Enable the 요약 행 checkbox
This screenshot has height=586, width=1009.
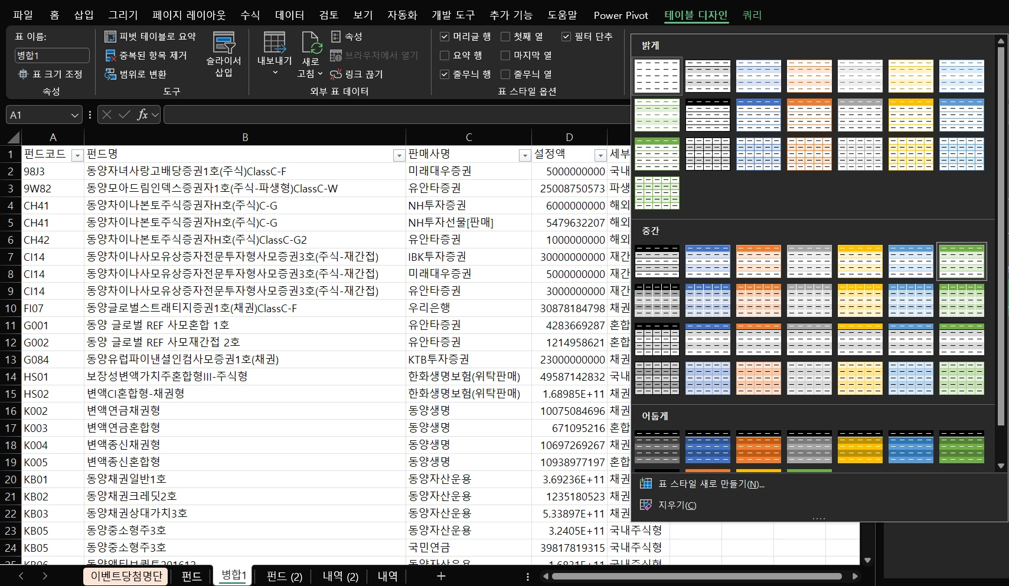(445, 55)
